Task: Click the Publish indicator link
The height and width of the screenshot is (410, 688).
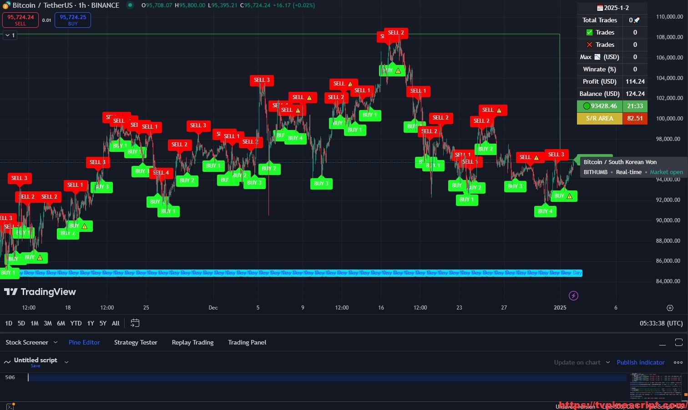Action: click(640, 362)
